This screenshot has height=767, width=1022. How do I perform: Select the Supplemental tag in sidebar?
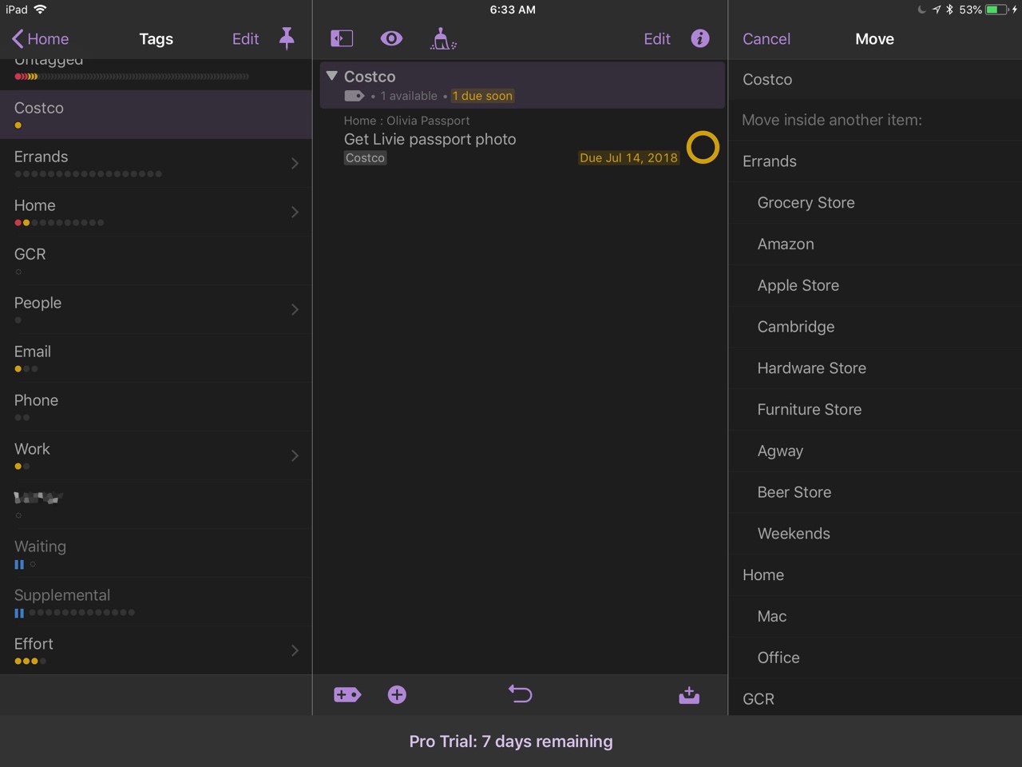[156, 602]
